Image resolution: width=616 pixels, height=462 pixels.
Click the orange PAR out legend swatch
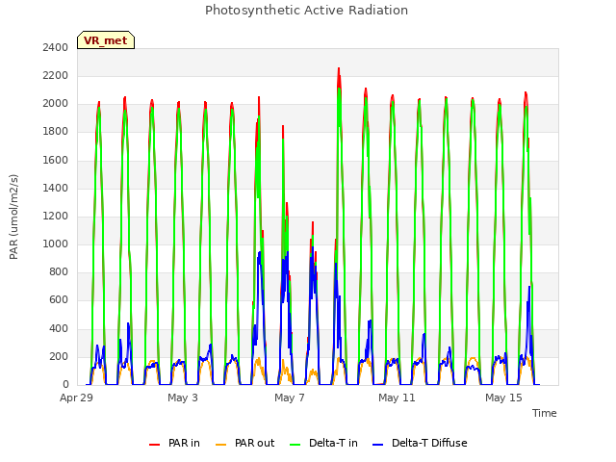221,445
